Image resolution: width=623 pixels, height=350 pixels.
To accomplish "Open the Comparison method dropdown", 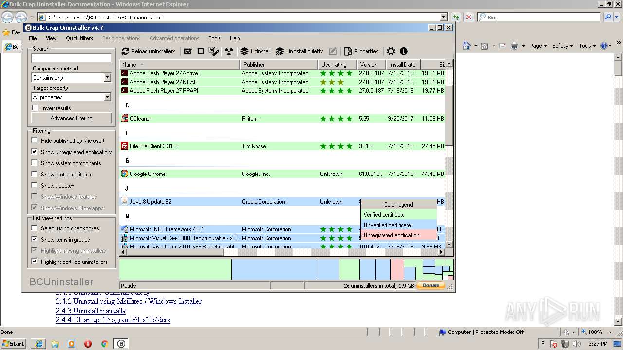I will pos(108,78).
